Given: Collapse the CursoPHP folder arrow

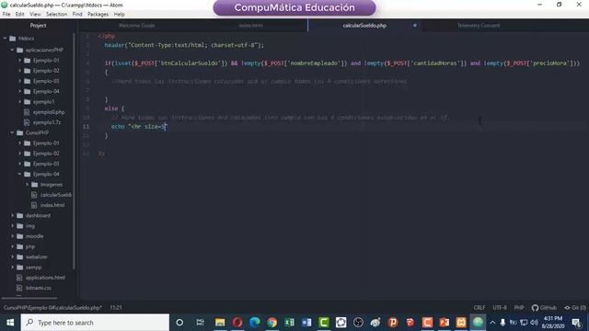Looking at the screenshot, I should pos(12,132).
